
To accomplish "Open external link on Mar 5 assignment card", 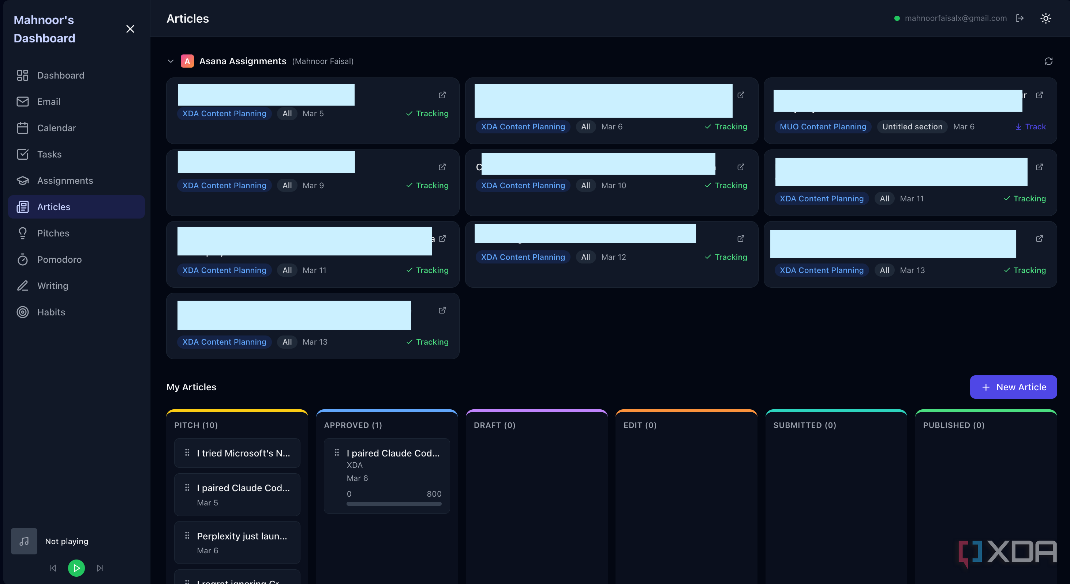I will tap(442, 95).
